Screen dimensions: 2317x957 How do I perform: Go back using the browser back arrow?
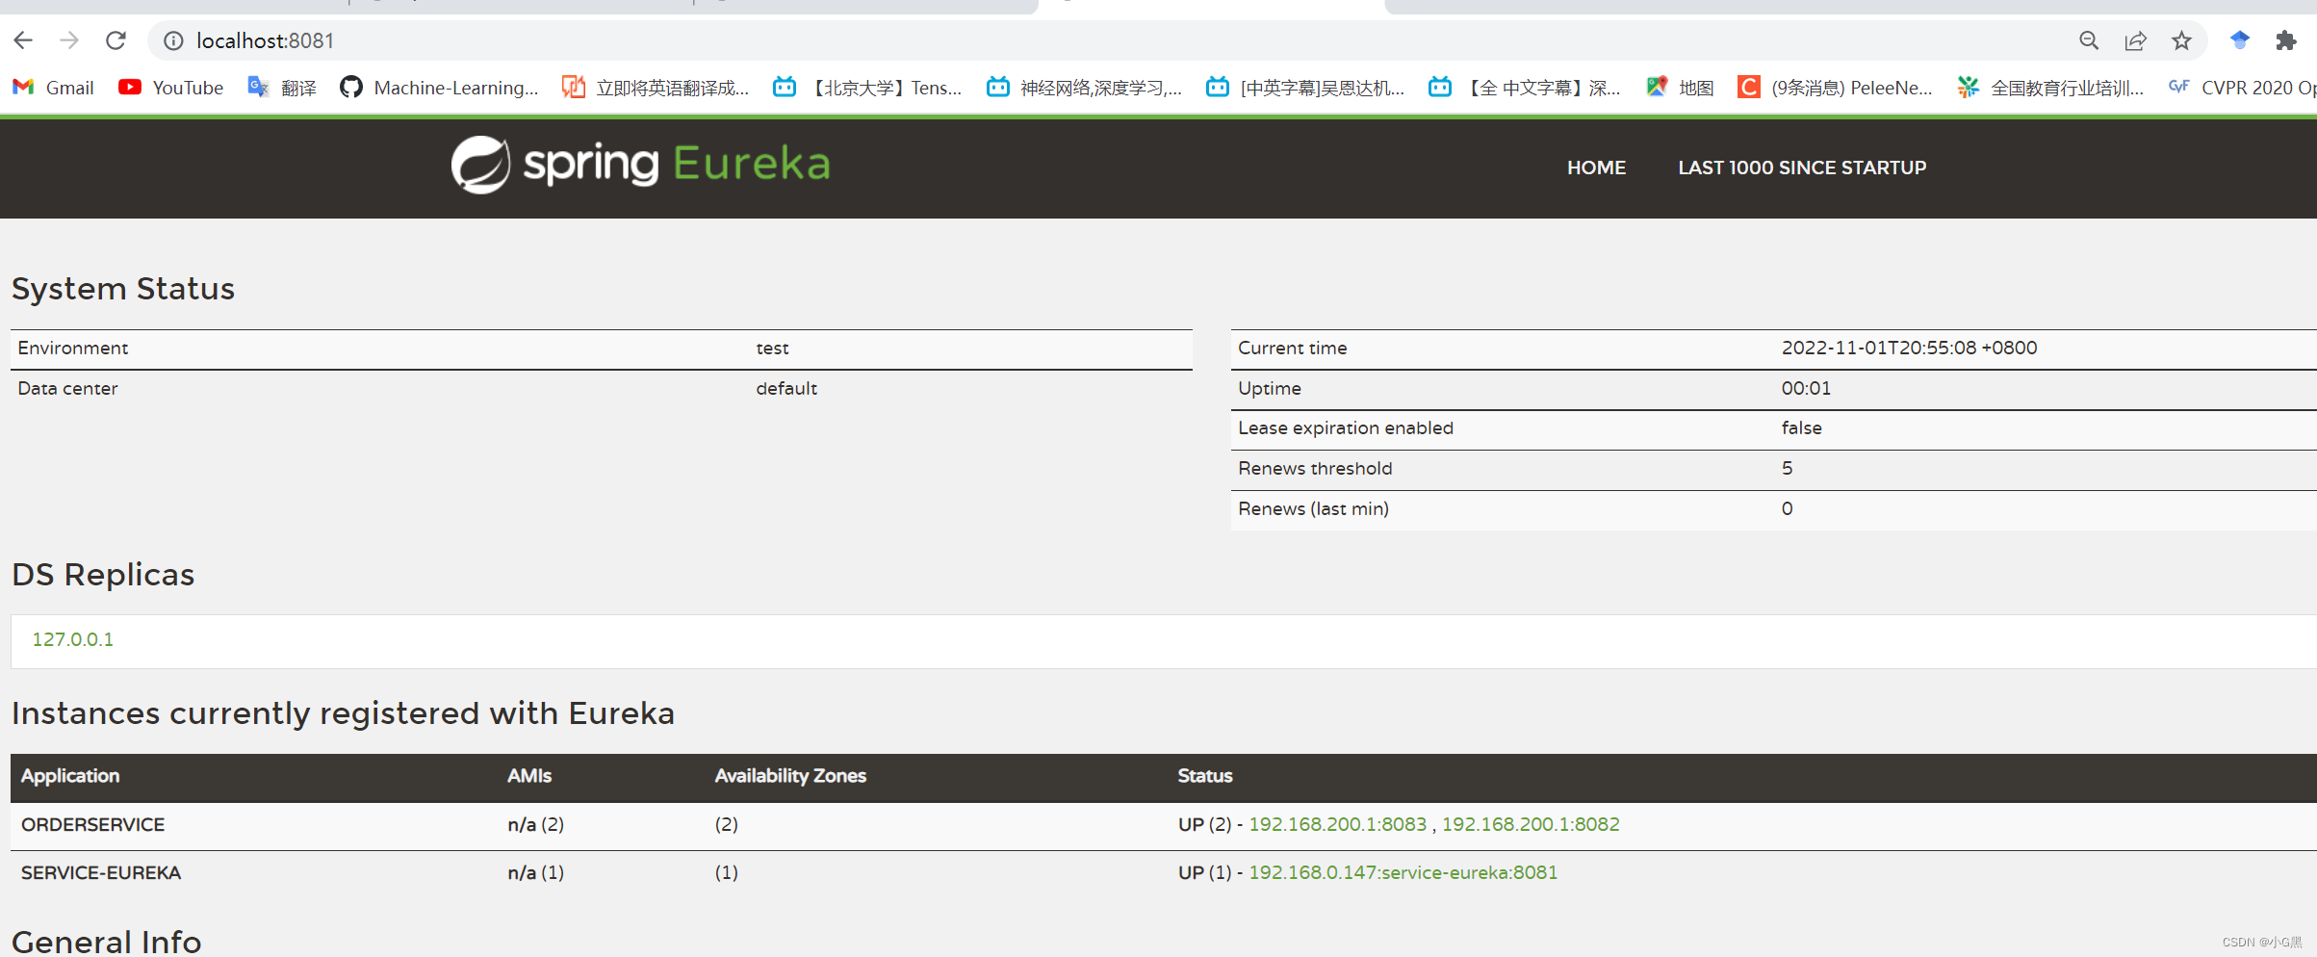(x=23, y=40)
